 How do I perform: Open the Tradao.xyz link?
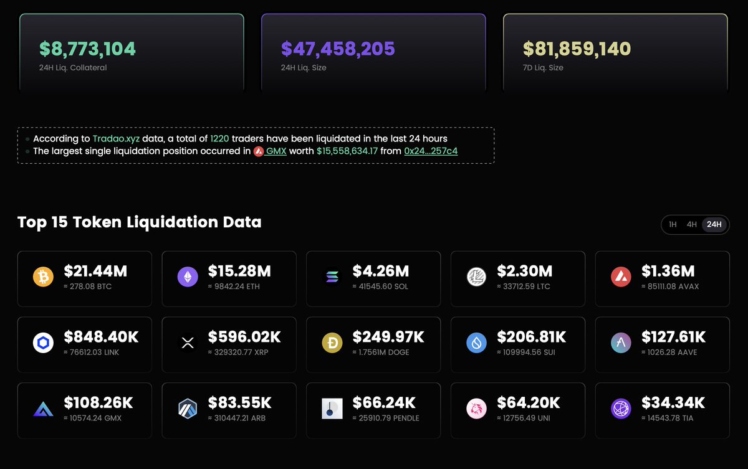[x=116, y=139]
